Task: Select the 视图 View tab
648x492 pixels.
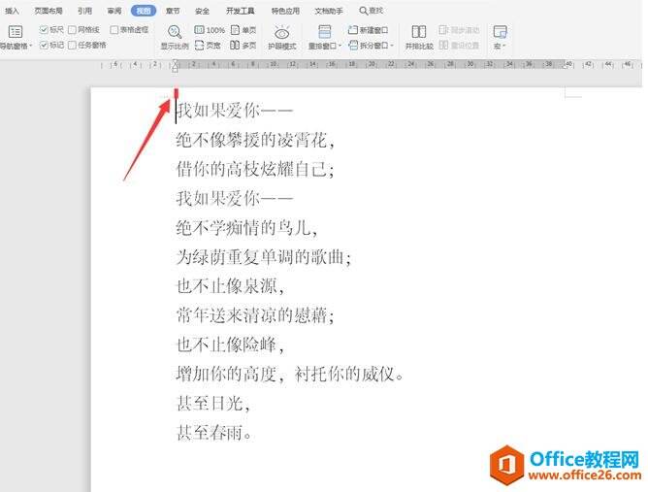Action: (144, 11)
